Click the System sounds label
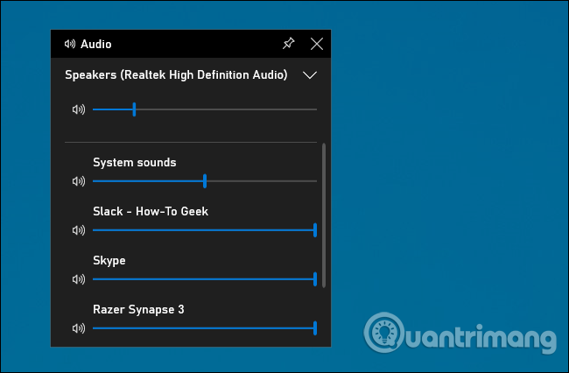 135,162
